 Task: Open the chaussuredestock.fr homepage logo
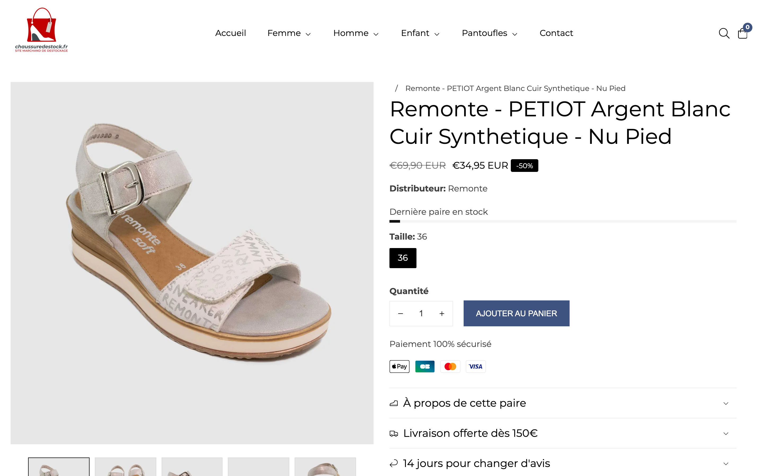[41, 30]
